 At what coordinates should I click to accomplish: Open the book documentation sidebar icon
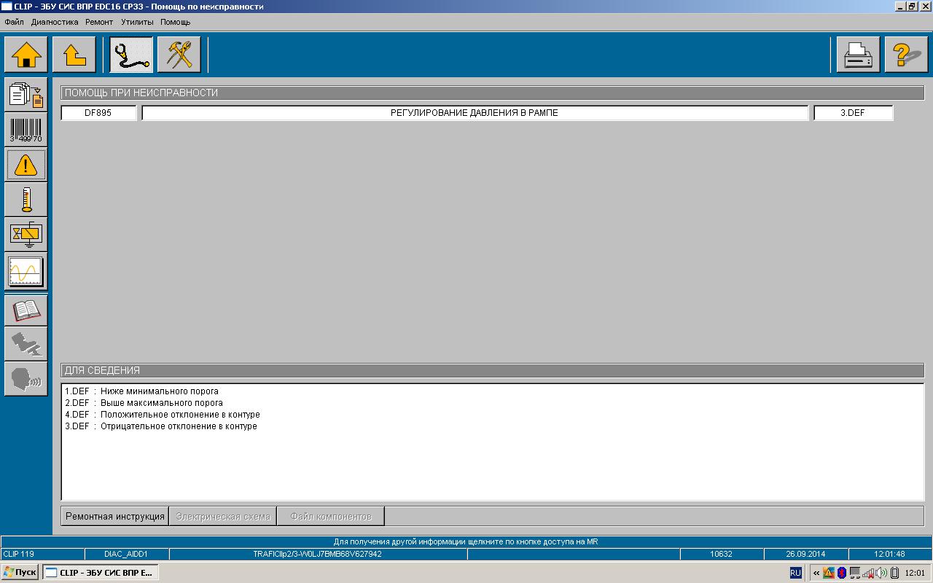[26, 310]
